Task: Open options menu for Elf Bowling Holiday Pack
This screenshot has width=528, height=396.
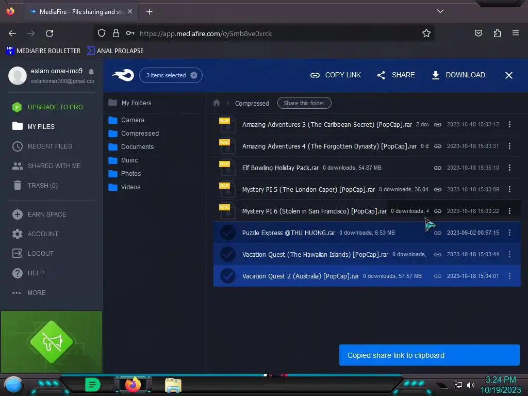Action: tap(509, 168)
